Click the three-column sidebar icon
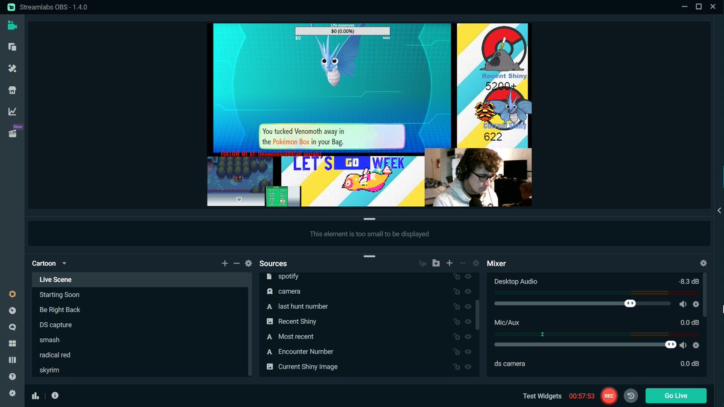This screenshot has height=407, width=724. pos(12,360)
